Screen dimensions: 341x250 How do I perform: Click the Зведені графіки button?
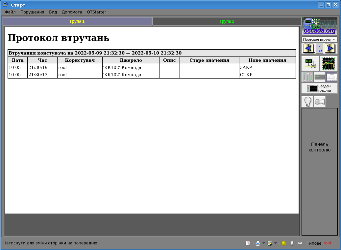pyautogui.click(x=319, y=88)
